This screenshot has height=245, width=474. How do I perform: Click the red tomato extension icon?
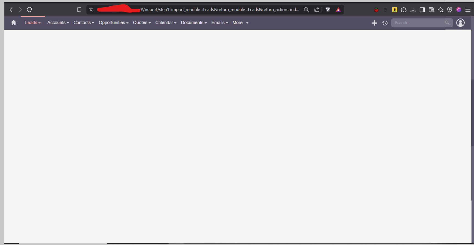[x=376, y=10]
